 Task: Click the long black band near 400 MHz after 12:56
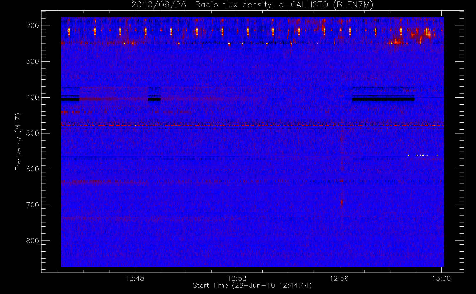[x=383, y=99]
